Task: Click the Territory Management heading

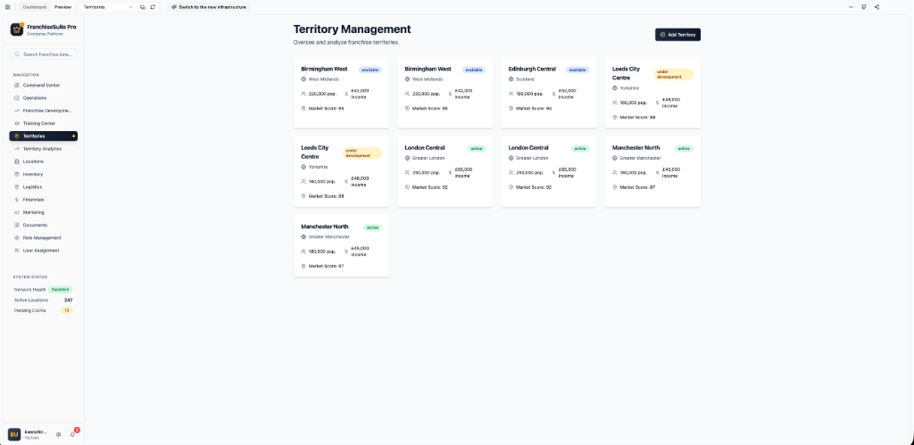Action: pos(352,29)
